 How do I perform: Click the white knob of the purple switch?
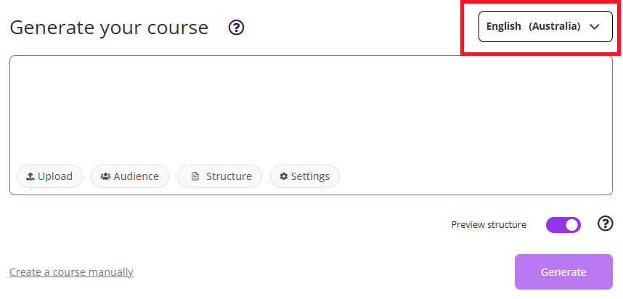572,225
